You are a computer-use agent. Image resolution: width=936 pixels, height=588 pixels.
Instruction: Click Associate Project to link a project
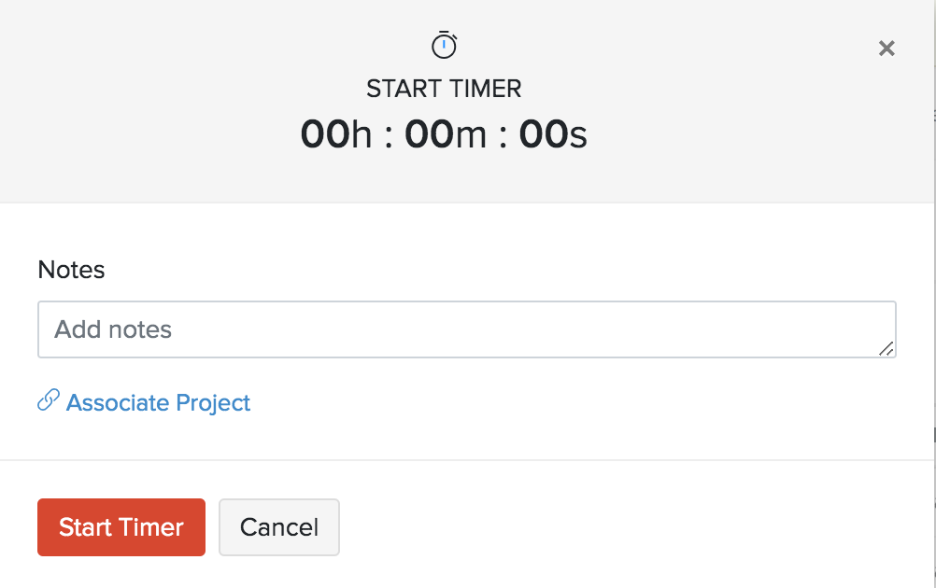click(157, 402)
